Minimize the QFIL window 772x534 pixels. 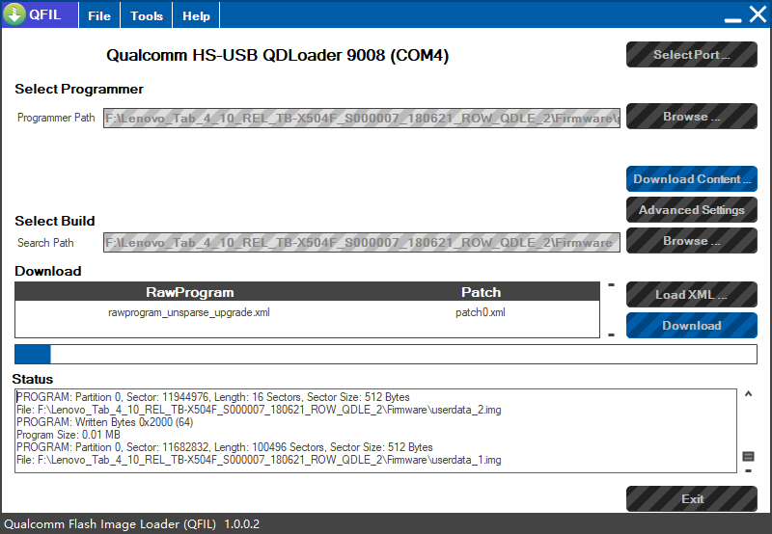pyautogui.click(x=732, y=20)
